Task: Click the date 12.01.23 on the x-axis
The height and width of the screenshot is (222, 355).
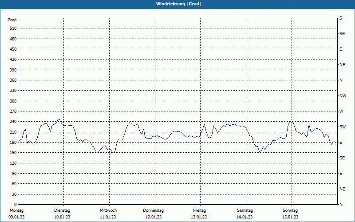Action: pyautogui.click(x=154, y=217)
